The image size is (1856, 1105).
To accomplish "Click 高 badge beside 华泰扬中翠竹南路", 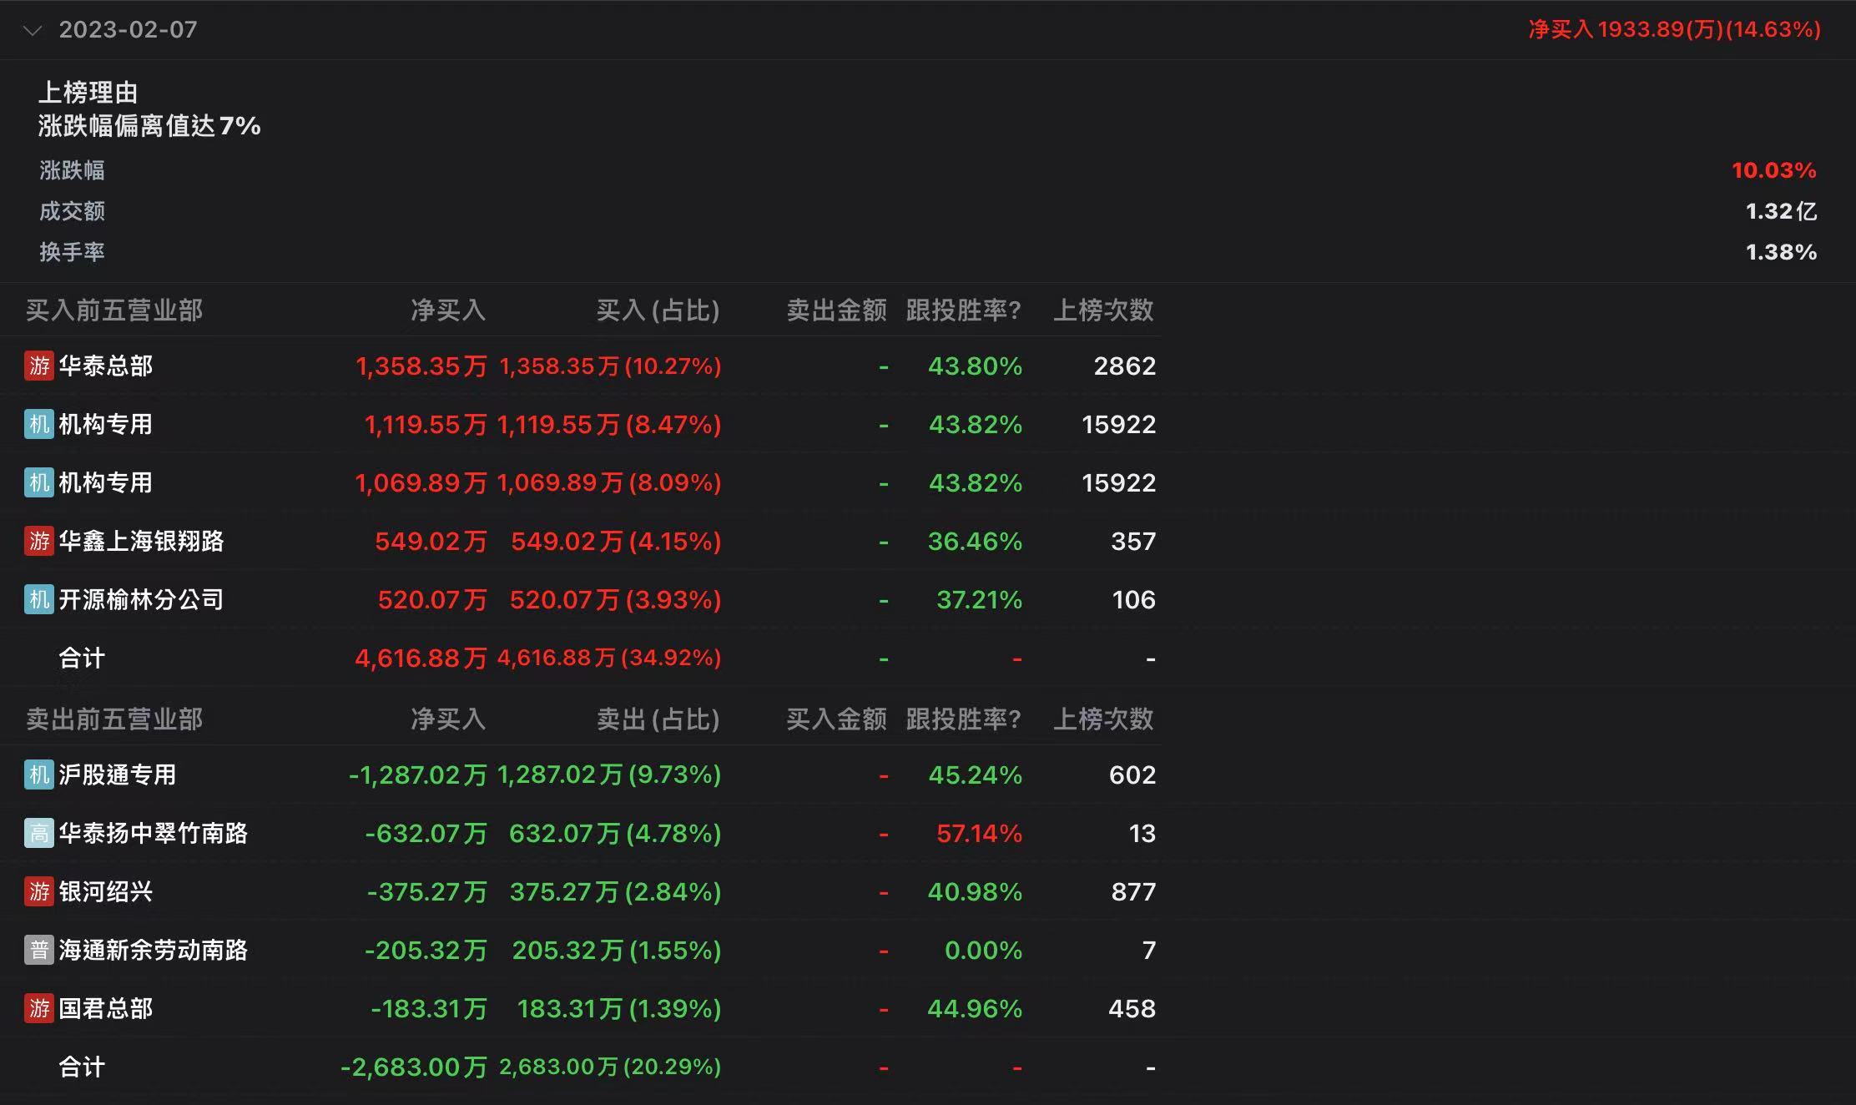I will (39, 833).
